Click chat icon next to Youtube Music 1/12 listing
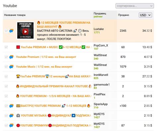This screenshot has height=132, width=157. (11, 66)
